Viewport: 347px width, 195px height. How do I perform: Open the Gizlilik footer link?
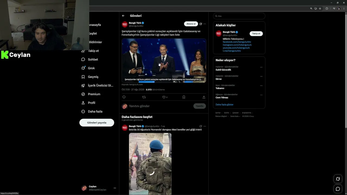click(227, 113)
